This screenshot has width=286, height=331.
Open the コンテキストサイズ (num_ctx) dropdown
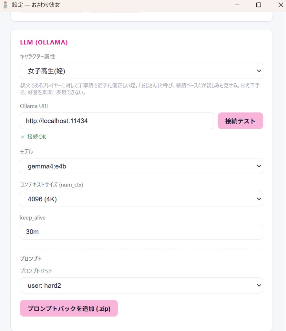pyautogui.click(x=141, y=199)
